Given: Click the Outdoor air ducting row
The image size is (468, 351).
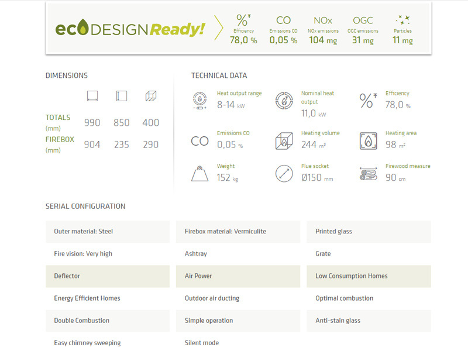Looking at the screenshot, I should coord(238,298).
